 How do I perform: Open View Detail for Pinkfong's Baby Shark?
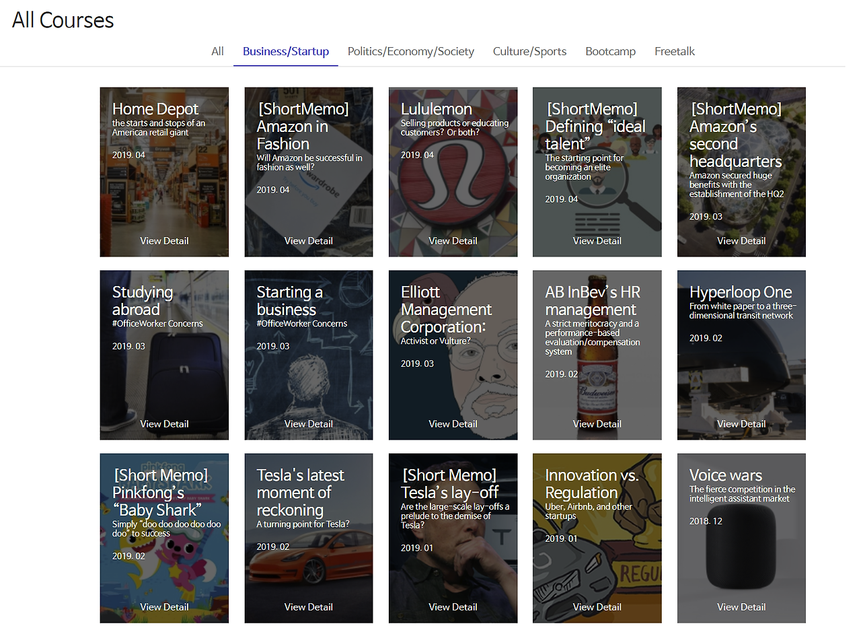click(x=164, y=607)
